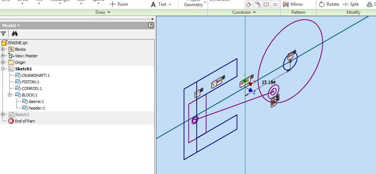Viewport: 376px width, 174px height.
Task: Apply the Tangent constraint icon
Action: [249, 4]
